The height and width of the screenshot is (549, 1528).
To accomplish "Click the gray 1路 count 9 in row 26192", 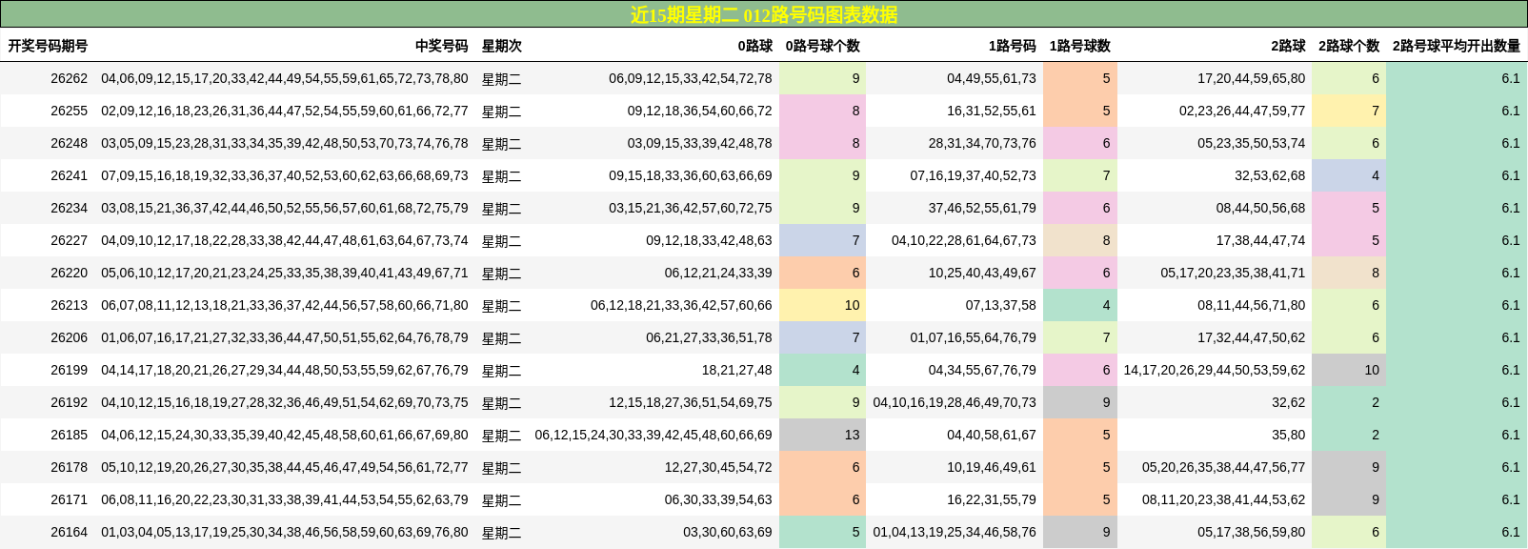I will pyautogui.click(x=1080, y=402).
